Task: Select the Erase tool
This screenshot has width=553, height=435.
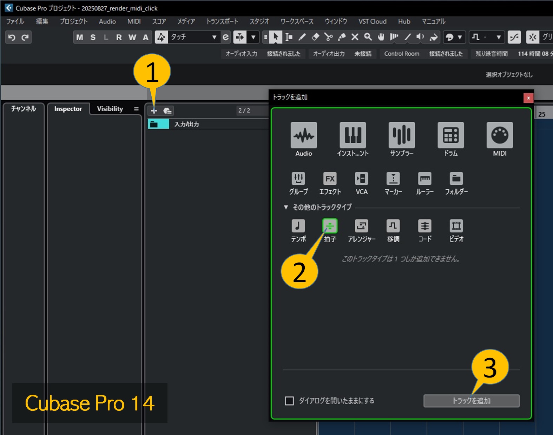Action: tap(315, 37)
